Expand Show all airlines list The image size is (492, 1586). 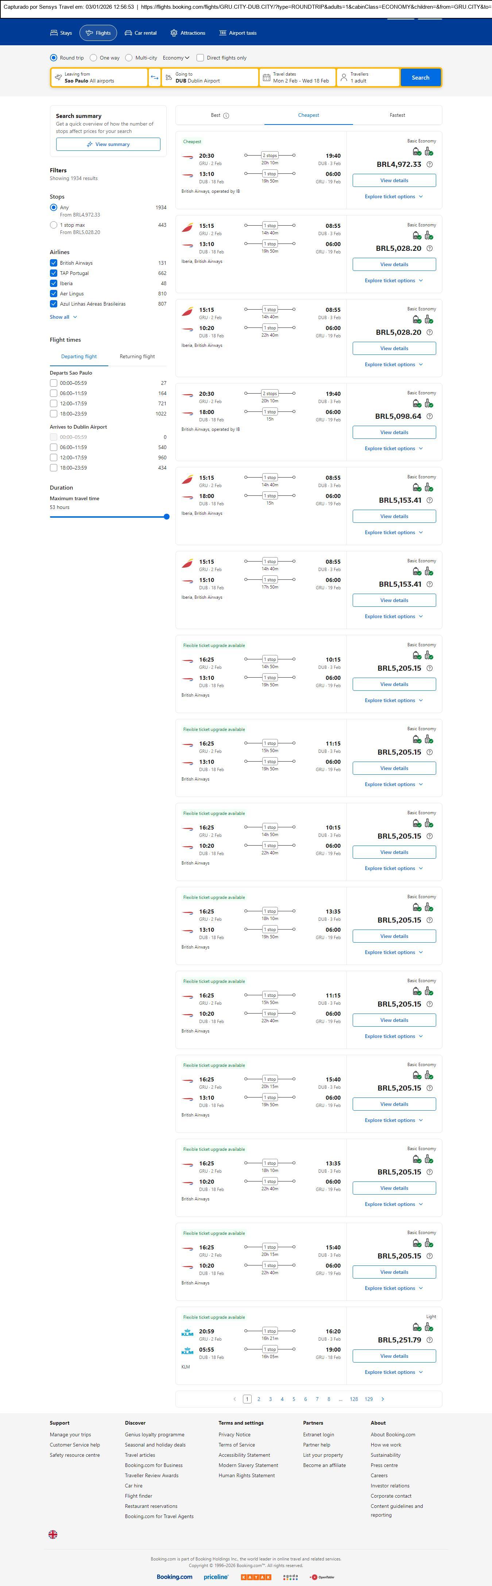coord(63,317)
